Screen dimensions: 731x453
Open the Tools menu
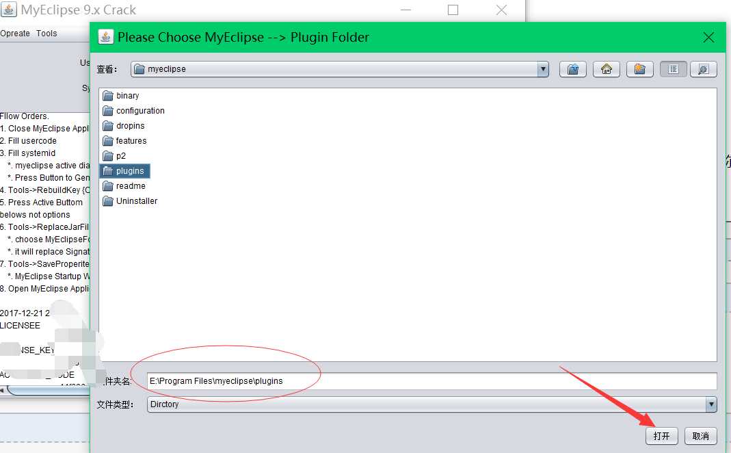pos(46,33)
